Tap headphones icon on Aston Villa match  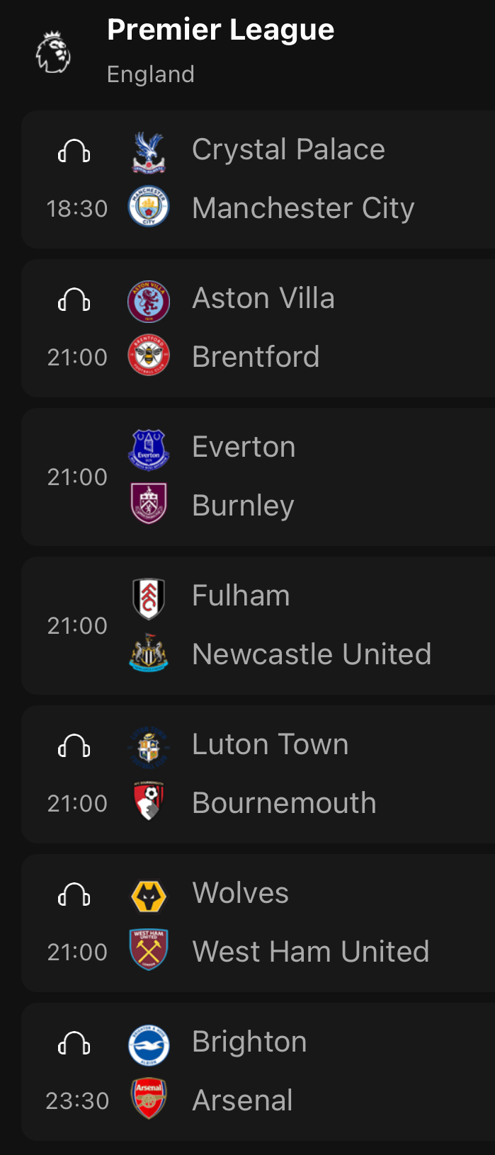(74, 300)
